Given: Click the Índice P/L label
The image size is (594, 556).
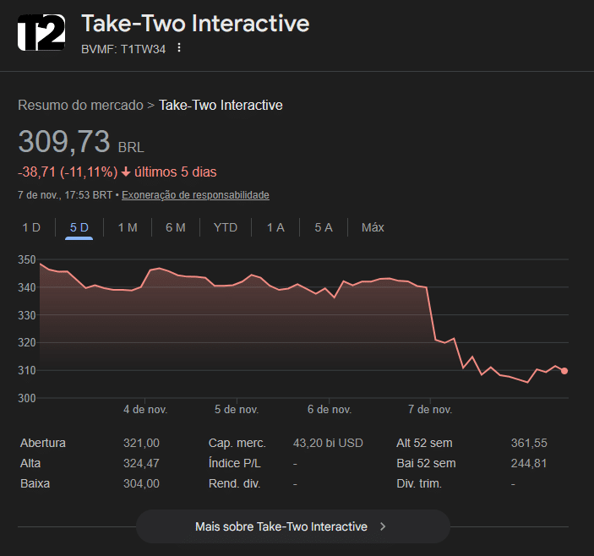Looking at the screenshot, I should (235, 463).
